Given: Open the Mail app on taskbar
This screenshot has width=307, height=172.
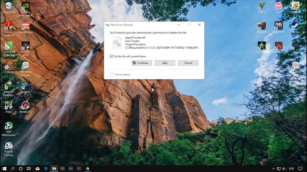Looking at the screenshot, I should [37, 169].
